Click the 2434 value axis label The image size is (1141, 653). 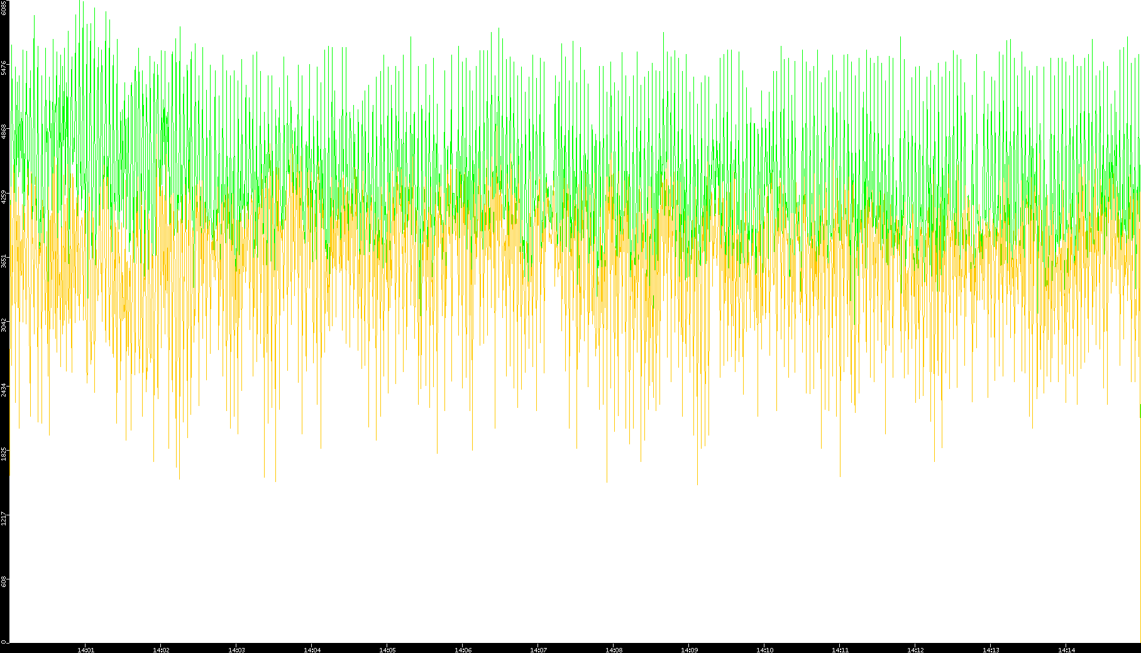pos(4,390)
